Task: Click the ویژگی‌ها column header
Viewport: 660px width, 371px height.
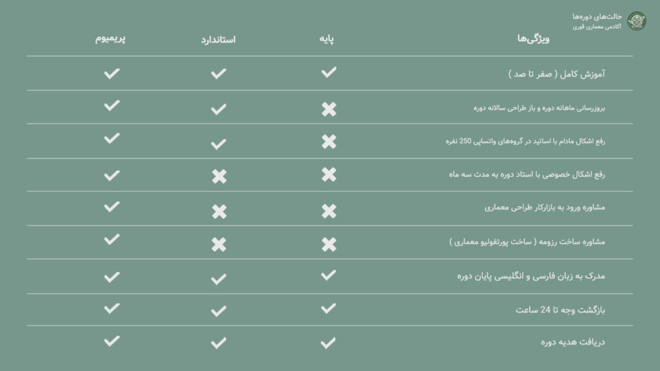Action: [533, 39]
